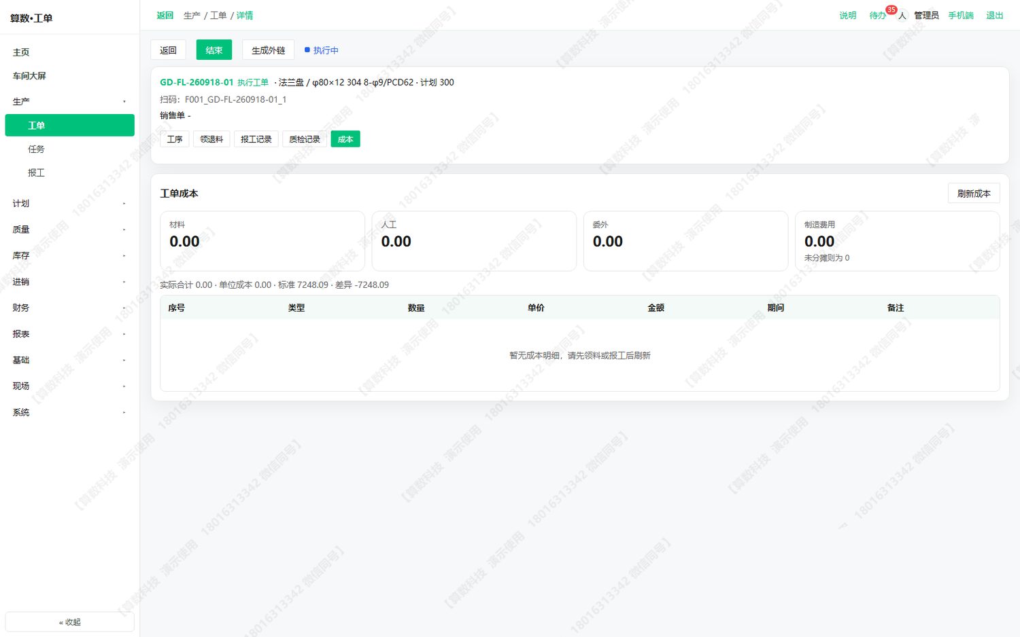Open the 基础 sidebar group

[x=69, y=360]
